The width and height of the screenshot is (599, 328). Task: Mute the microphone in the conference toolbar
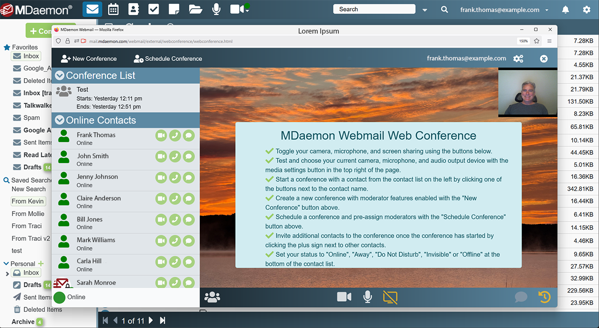pyautogui.click(x=368, y=297)
